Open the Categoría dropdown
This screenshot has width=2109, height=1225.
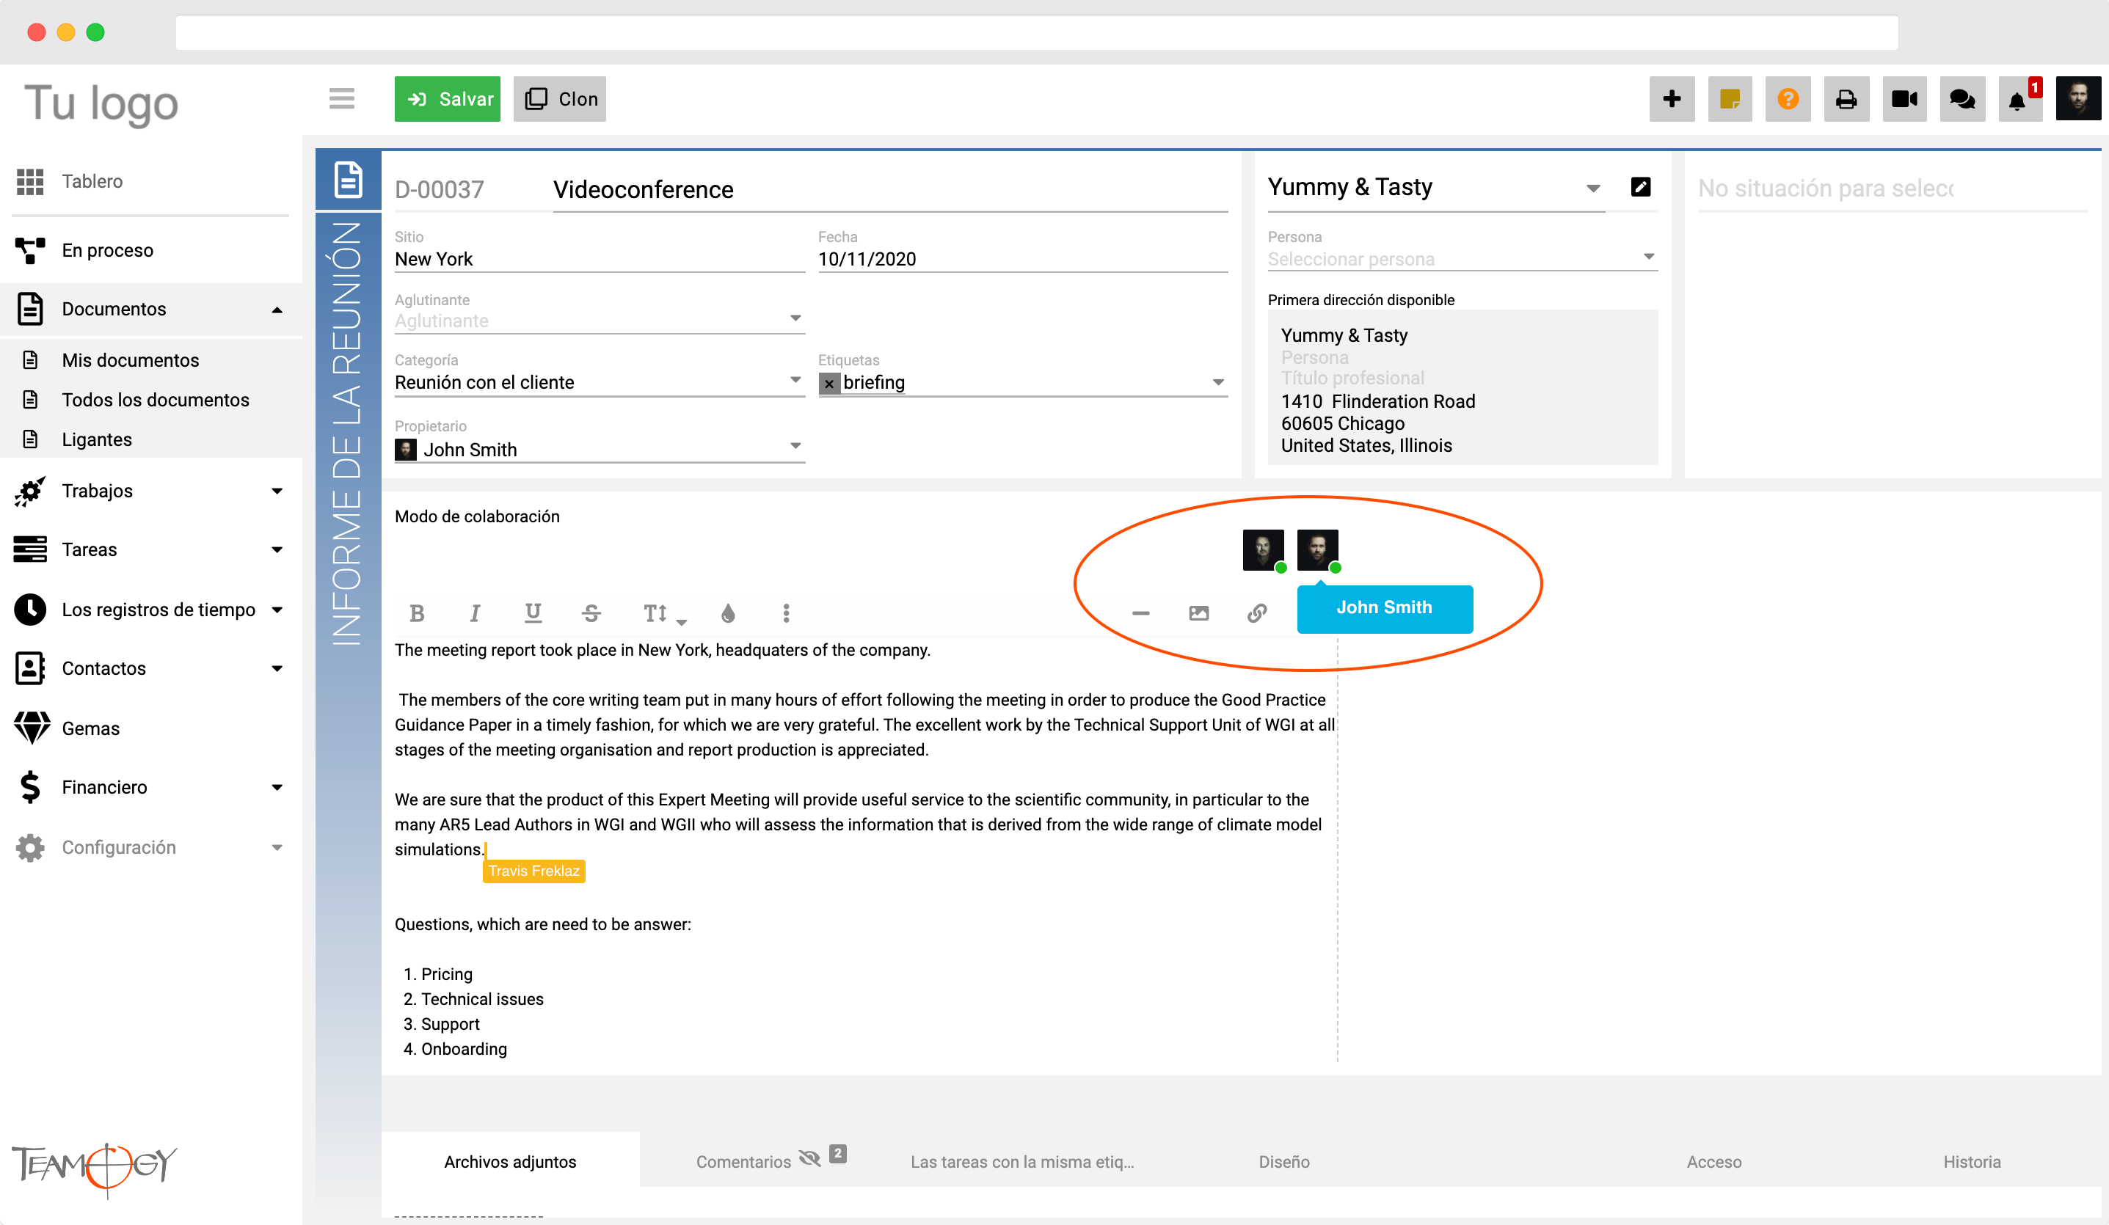point(600,382)
